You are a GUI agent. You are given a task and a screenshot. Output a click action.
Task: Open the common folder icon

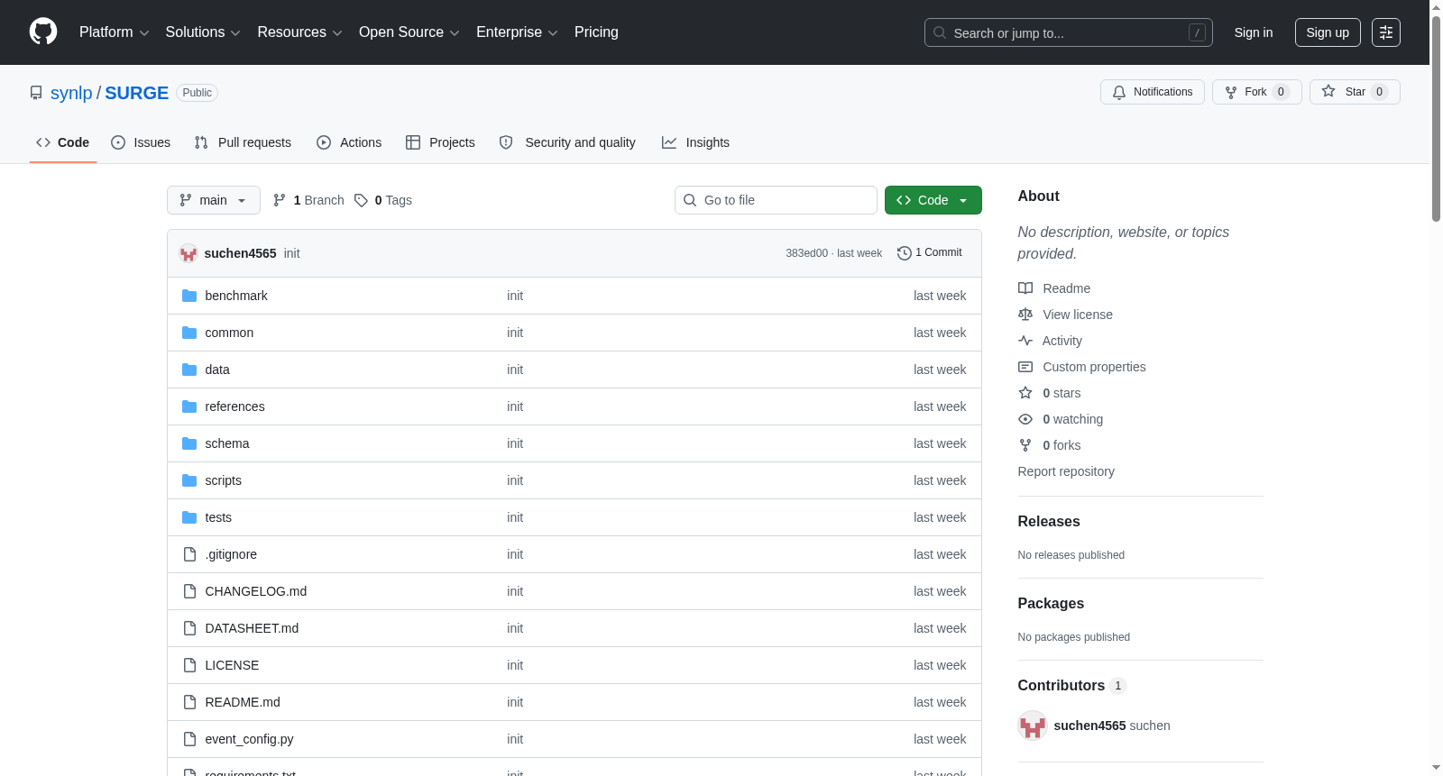point(189,333)
